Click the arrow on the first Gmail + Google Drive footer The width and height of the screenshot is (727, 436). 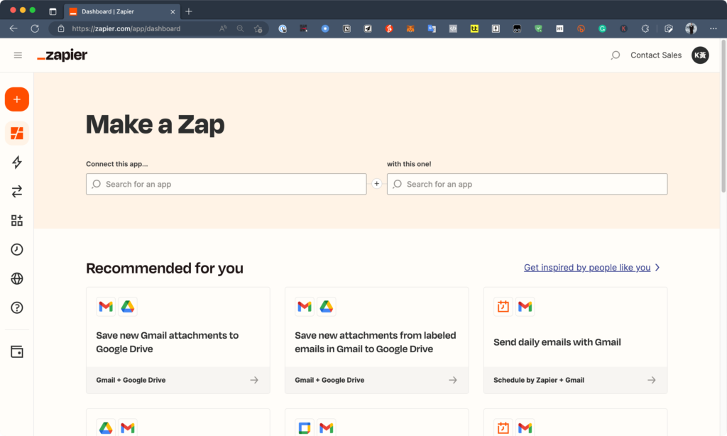254,380
